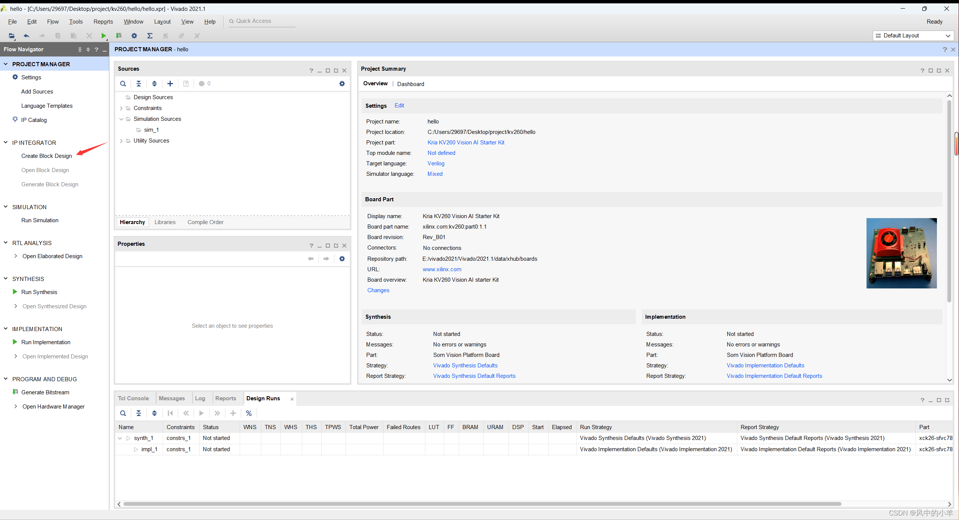Viewport: 959px width, 520px height.
Task: Switch to the Tcl Console tab
Action: pyautogui.click(x=133, y=398)
